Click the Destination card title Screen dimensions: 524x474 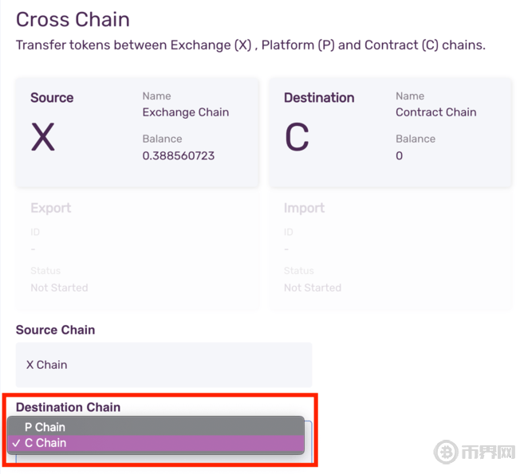(319, 98)
